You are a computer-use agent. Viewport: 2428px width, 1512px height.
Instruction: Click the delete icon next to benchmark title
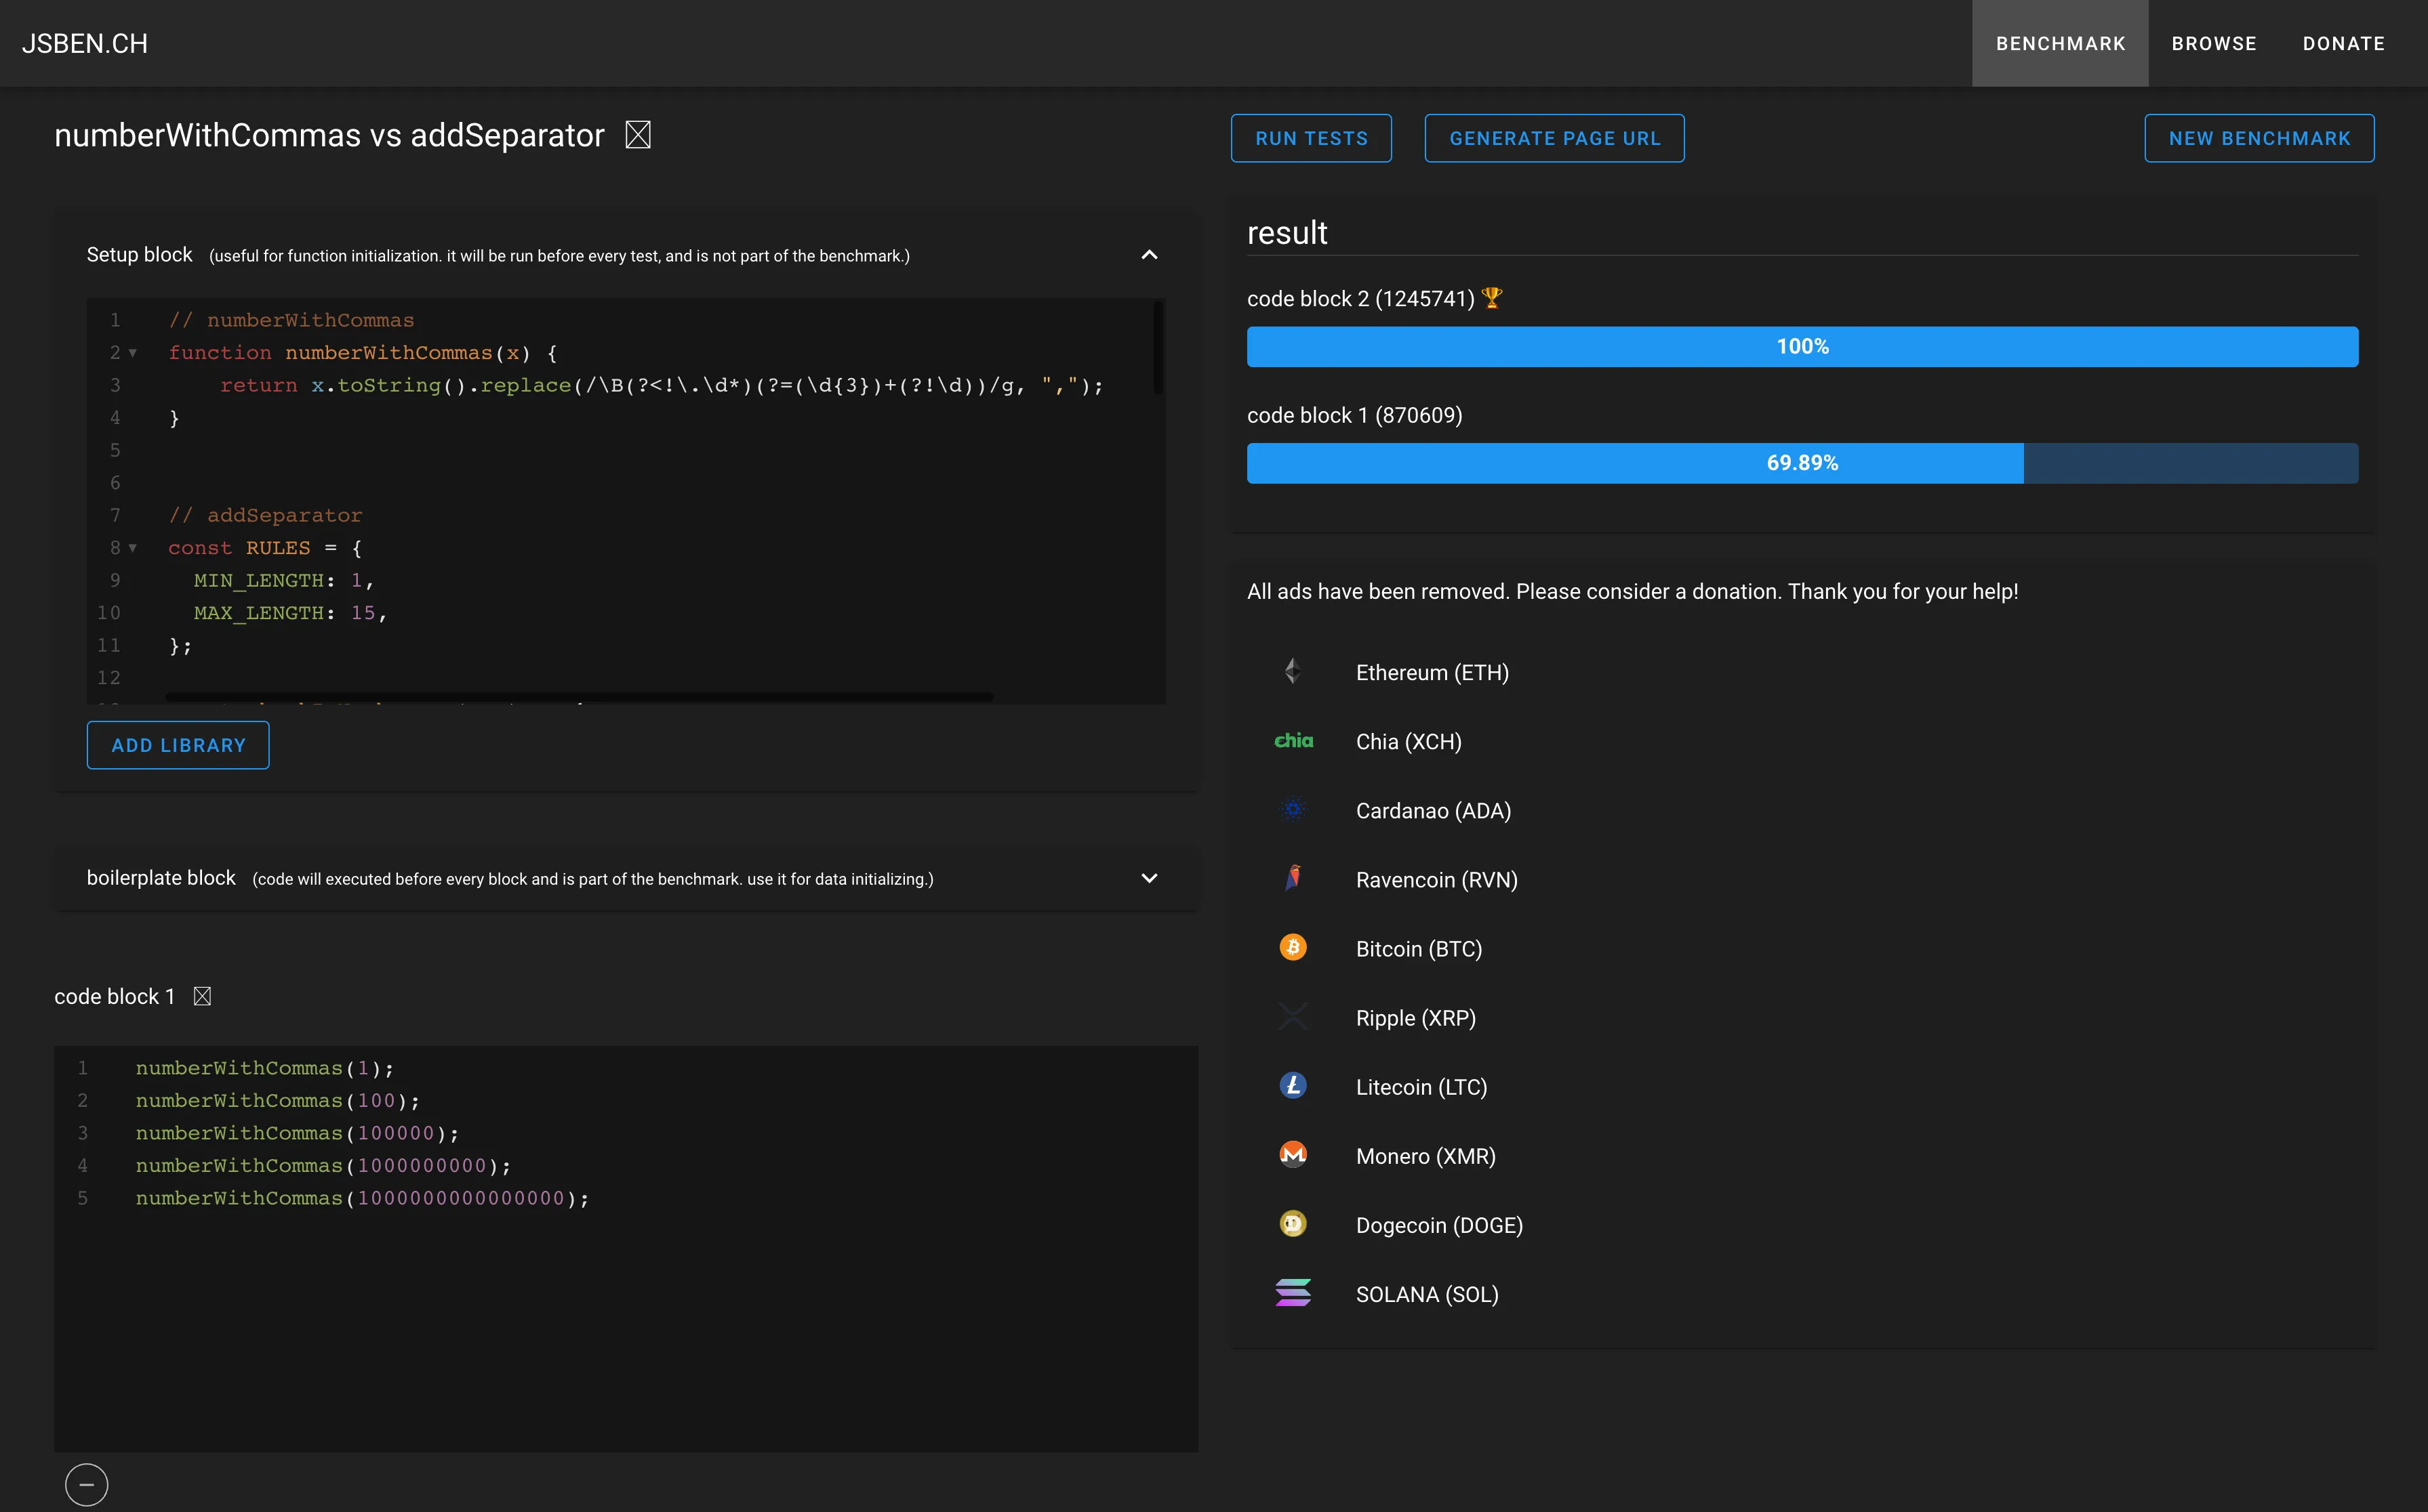point(637,134)
